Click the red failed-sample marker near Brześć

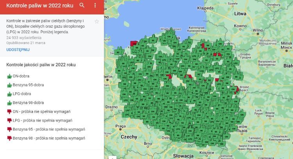click(x=236, y=90)
